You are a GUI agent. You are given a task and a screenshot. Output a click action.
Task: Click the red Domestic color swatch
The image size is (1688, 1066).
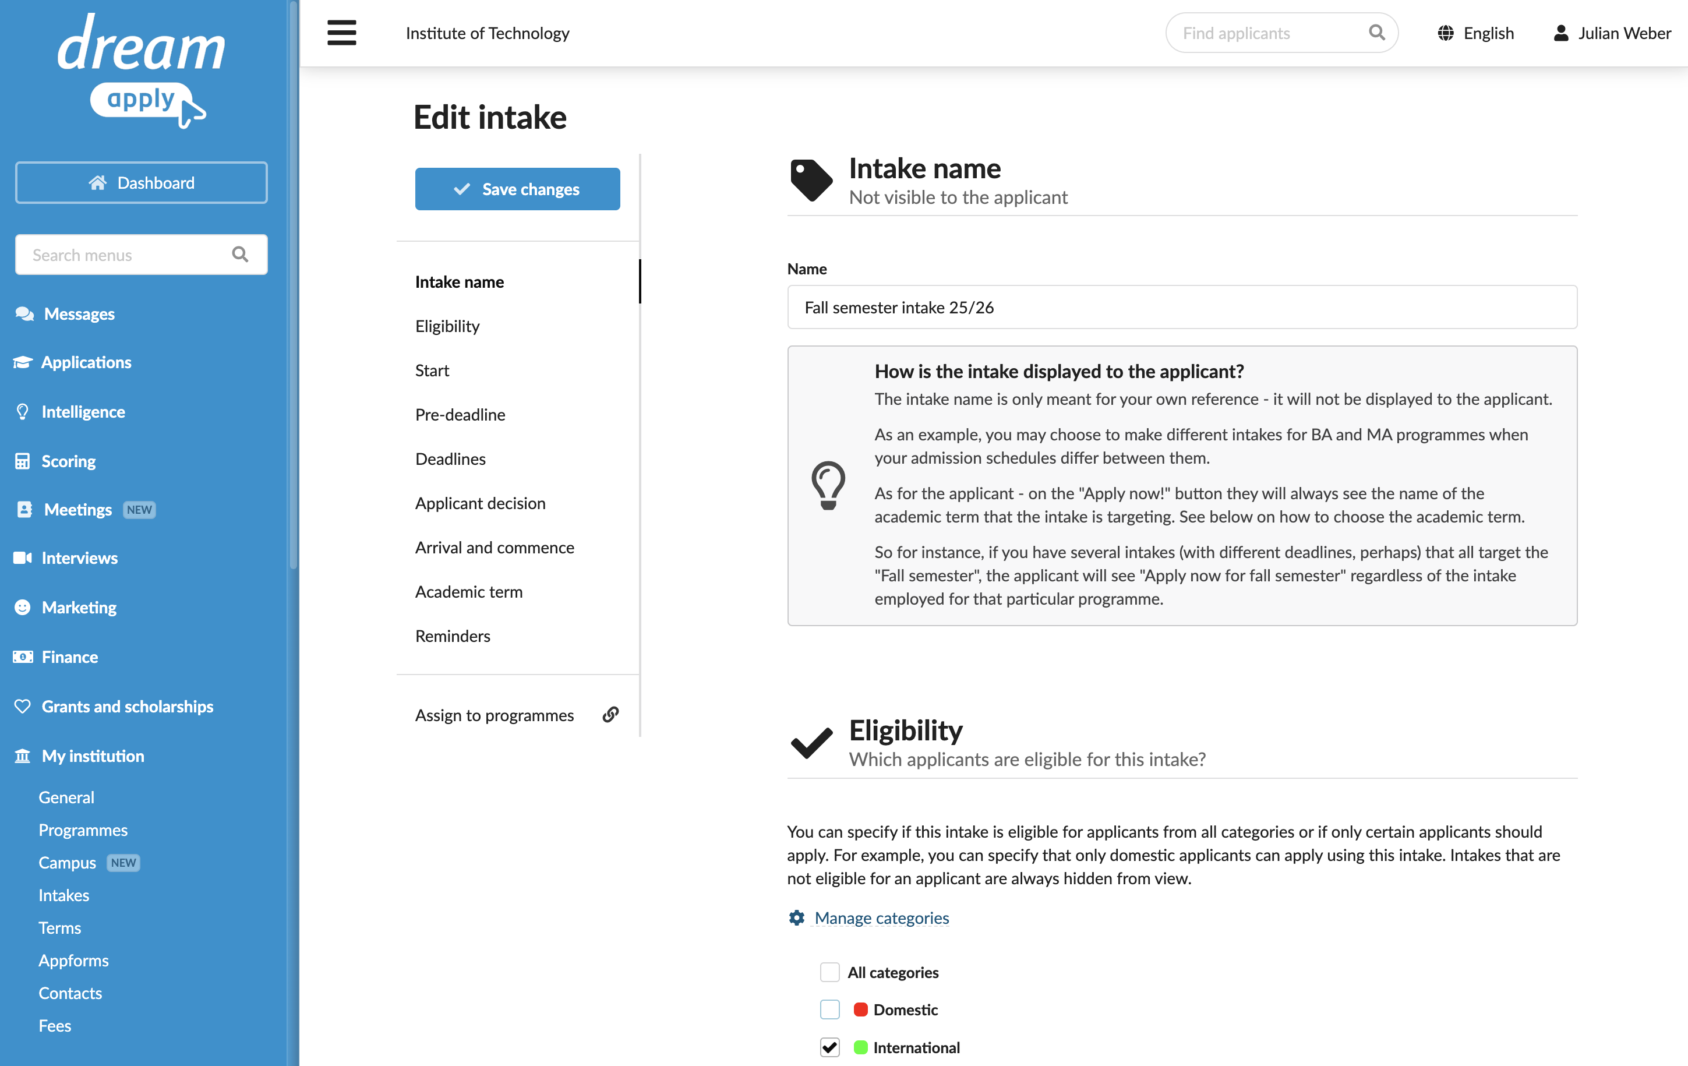click(861, 1009)
